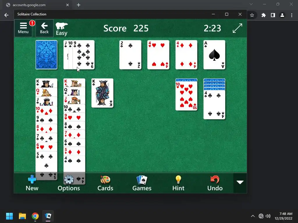Click the 2:23 game timer

(212, 28)
